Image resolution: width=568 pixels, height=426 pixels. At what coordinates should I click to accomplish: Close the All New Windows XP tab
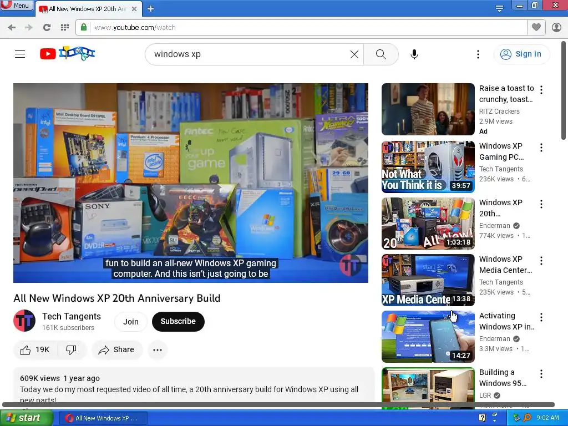click(134, 9)
